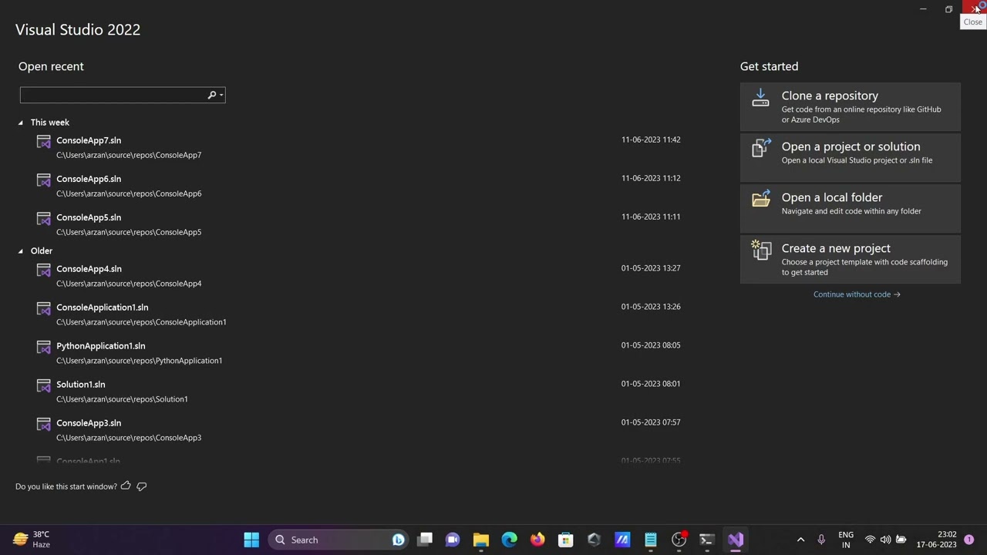Image resolution: width=987 pixels, height=555 pixels.
Task: Click the ConsoleApplication1.sln solution icon
Action: [43, 309]
